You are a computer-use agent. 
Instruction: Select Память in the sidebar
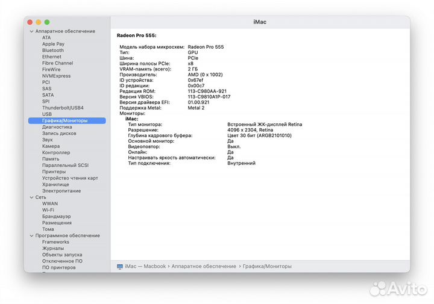click(x=51, y=159)
